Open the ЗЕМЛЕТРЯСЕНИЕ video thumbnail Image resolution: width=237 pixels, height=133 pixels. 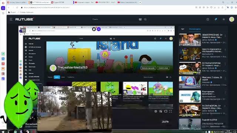pos(190,40)
